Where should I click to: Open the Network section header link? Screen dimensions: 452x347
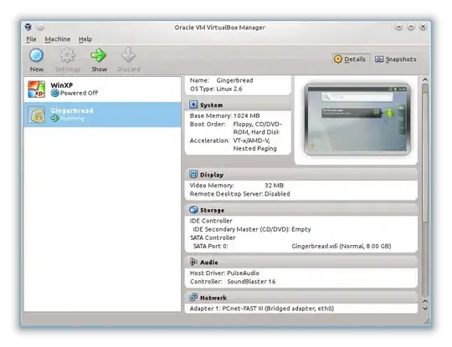pyautogui.click(x=213, y=298)
